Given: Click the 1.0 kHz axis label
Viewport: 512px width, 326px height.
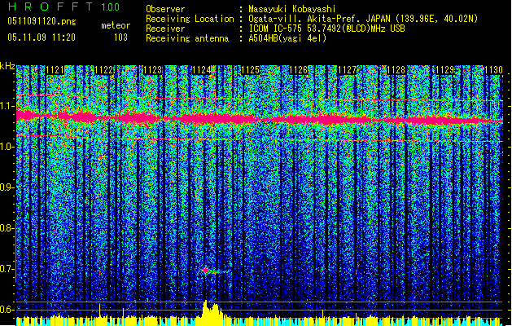Looking at the screenshot, I should point(8,147).
